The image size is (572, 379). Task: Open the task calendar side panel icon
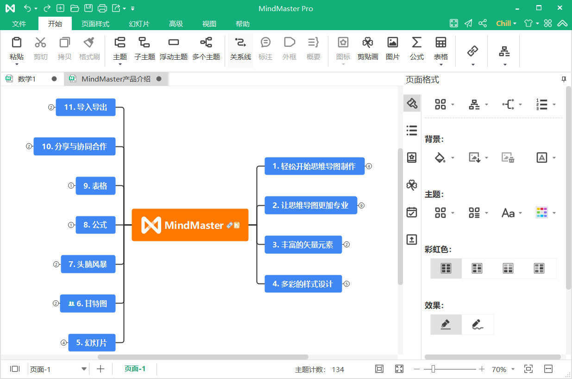[412, 212]
